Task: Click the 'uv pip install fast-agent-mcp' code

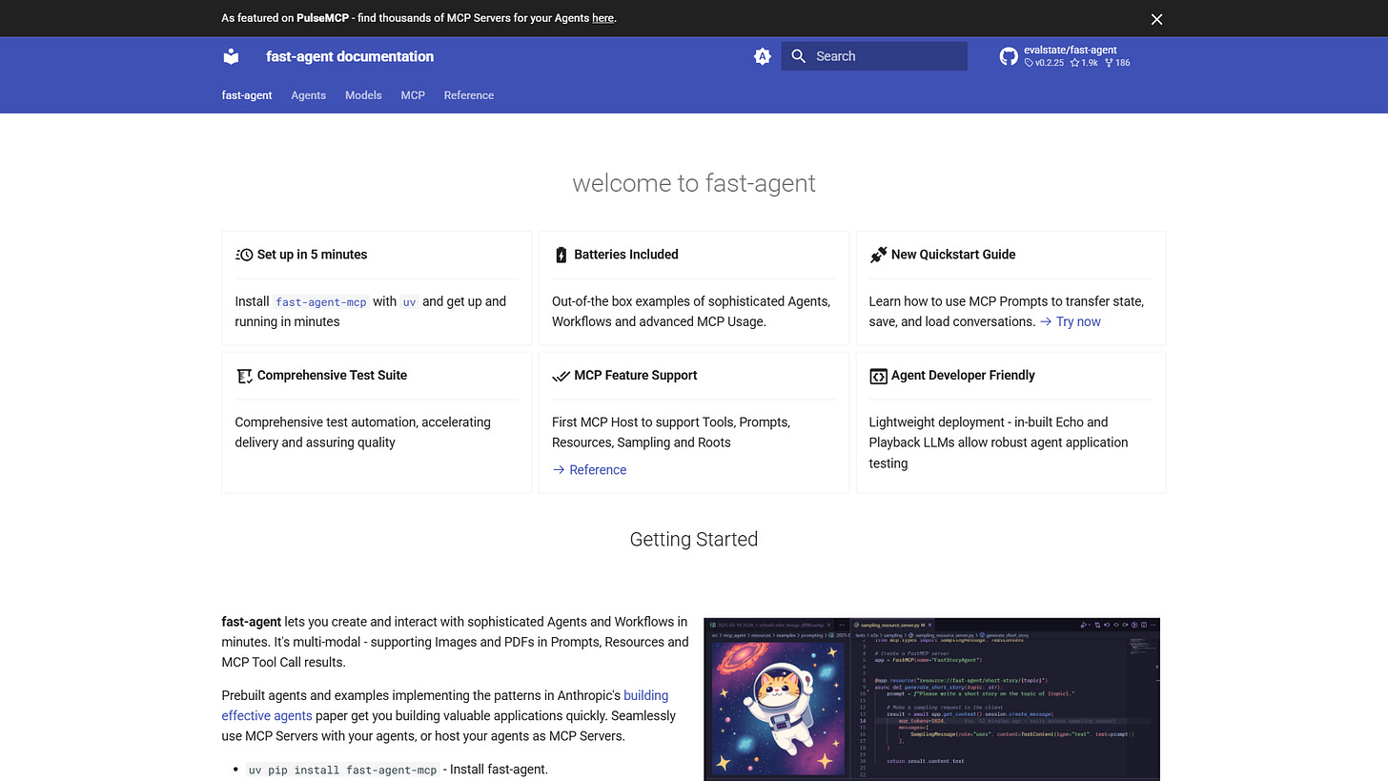Action: pos(342,770)
